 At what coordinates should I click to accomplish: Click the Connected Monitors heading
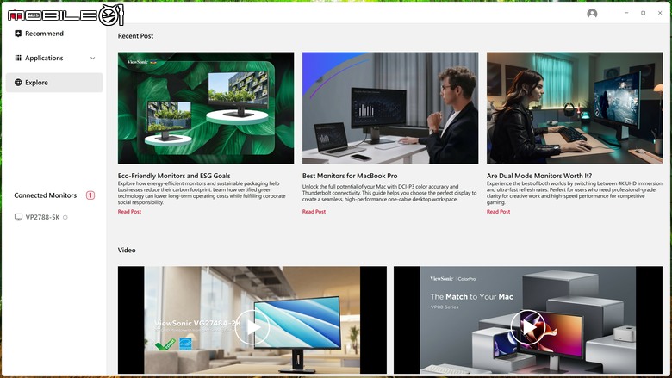45,195
